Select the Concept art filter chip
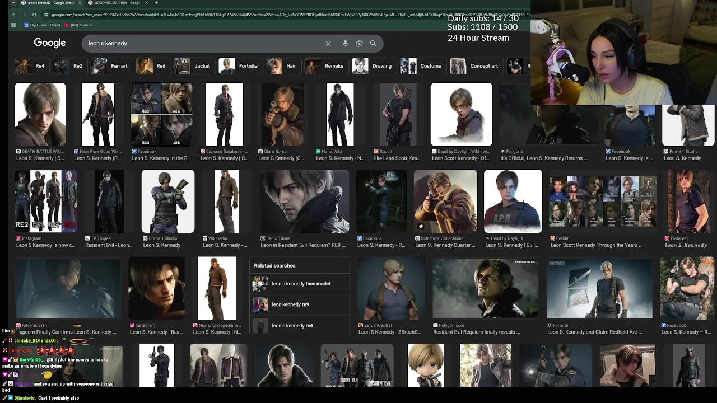717x403 pixels. coord(476,66)
